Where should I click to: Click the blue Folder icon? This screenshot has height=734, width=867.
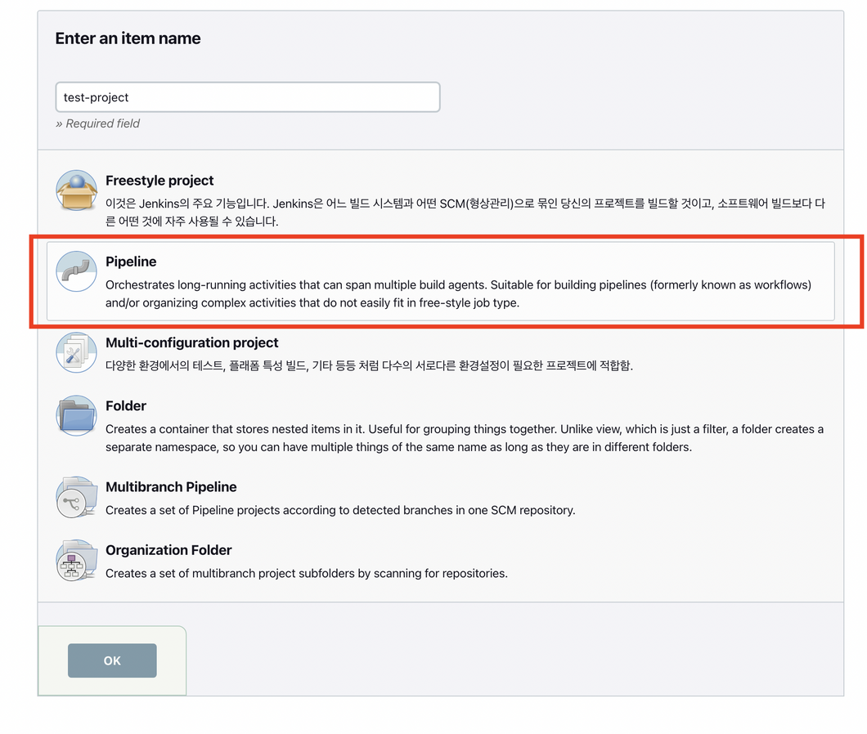click(x=76, y=416)
